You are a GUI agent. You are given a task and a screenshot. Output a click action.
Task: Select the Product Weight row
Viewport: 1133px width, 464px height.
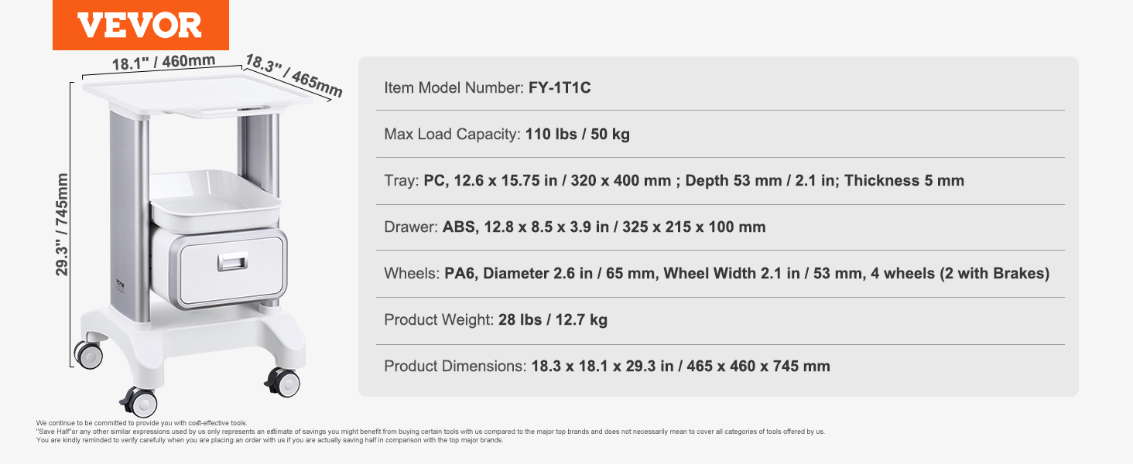pyautogui.click(x=495, y=319)
